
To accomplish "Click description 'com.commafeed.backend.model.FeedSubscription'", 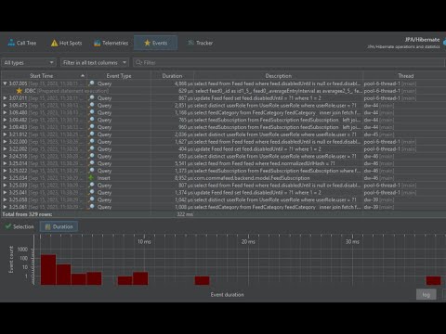I will [252, 178].
